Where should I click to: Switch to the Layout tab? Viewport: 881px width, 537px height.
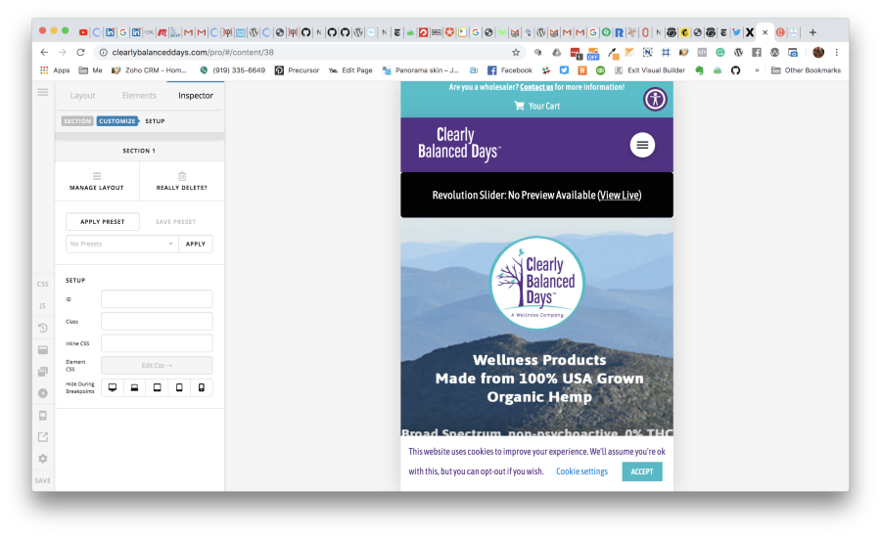[x=82, y=96]
